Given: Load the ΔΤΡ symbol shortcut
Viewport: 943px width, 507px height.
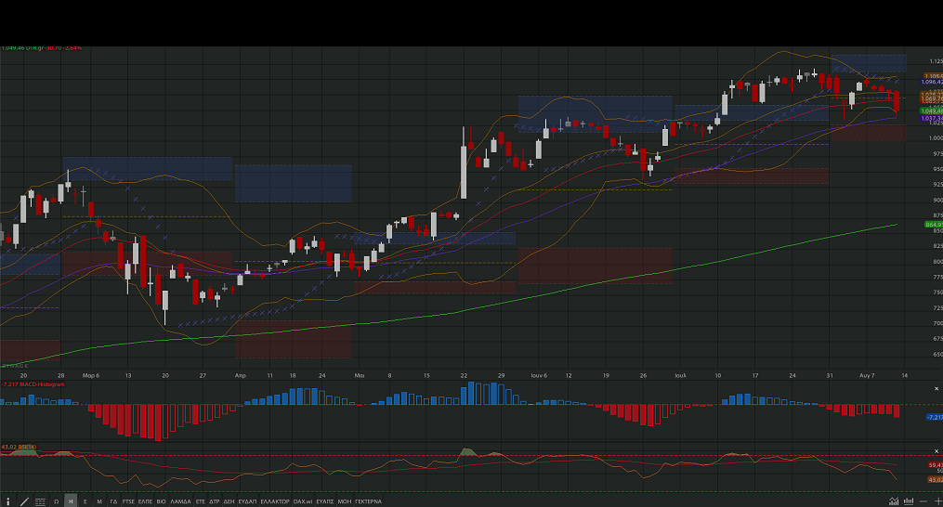Looking at the screenshot, I should [214, 501].
